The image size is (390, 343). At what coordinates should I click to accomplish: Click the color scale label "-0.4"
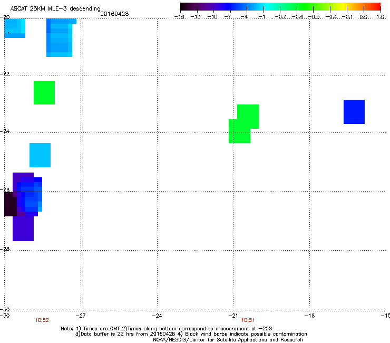331,17
